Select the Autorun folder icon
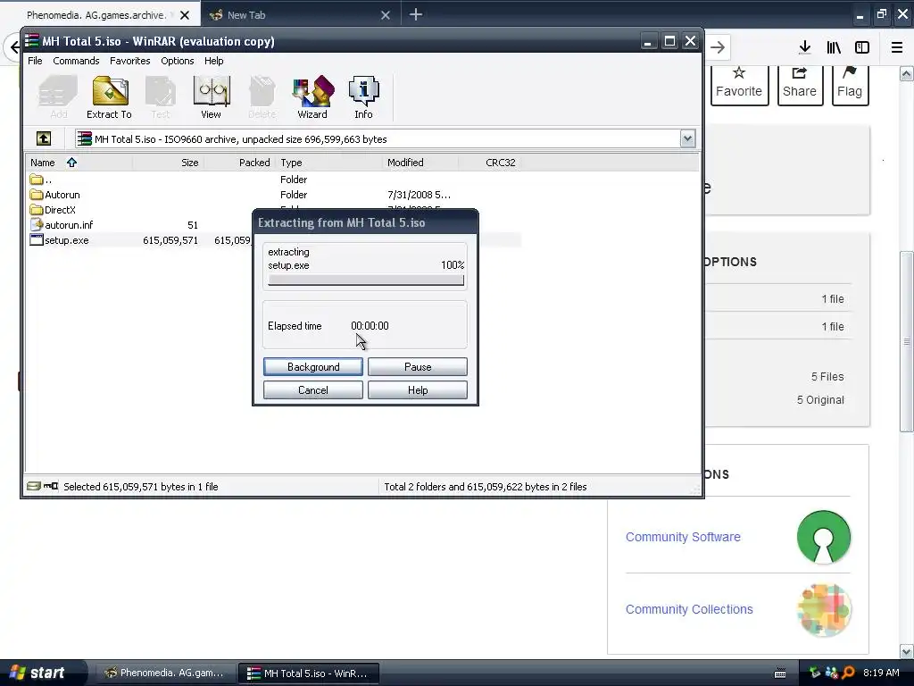 (x=37, y=195)
